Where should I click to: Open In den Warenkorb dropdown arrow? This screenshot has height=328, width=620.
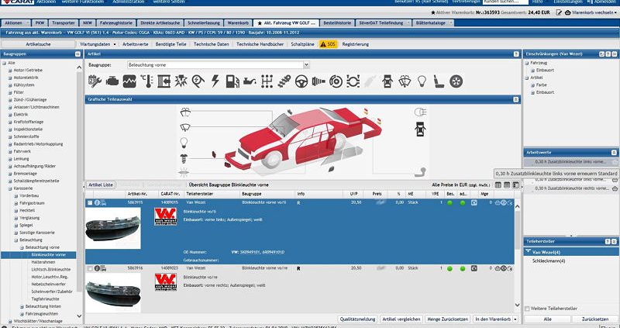point(515,319)
